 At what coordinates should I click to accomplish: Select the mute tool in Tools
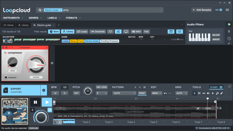point(208,93)
